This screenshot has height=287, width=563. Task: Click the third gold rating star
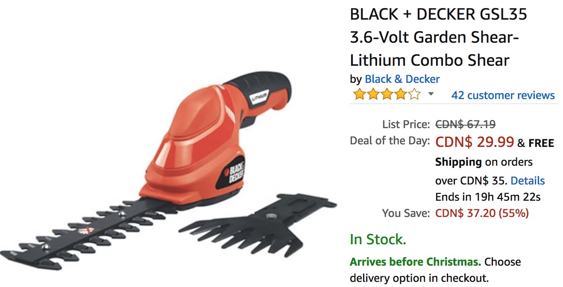[387, 95]
